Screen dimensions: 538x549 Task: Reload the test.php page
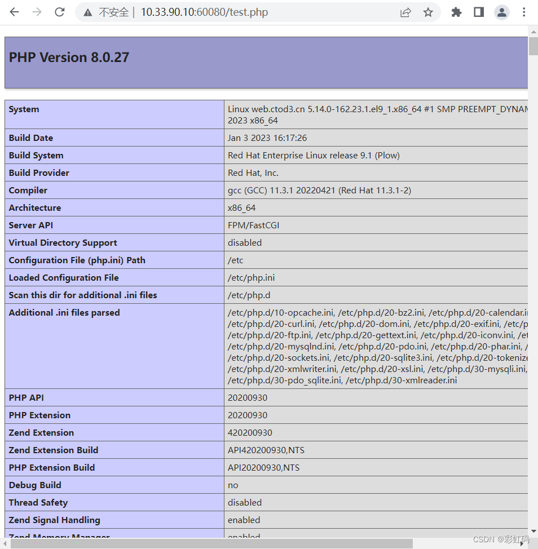click(x=60, y=12)
